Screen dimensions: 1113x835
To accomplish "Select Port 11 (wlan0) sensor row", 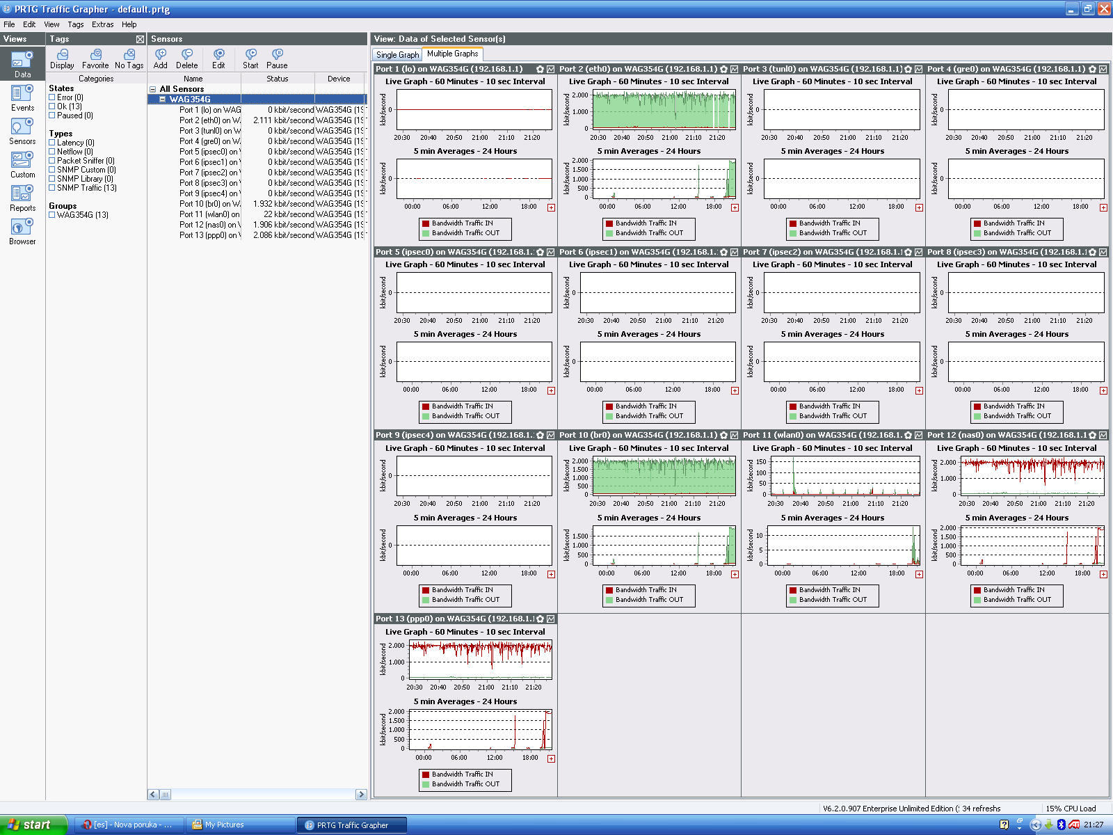I will click(x=257, y=214).
